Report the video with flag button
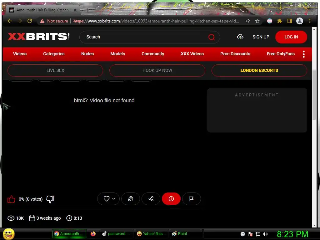This screenshot has height=240, width=320. pos(192,199)
